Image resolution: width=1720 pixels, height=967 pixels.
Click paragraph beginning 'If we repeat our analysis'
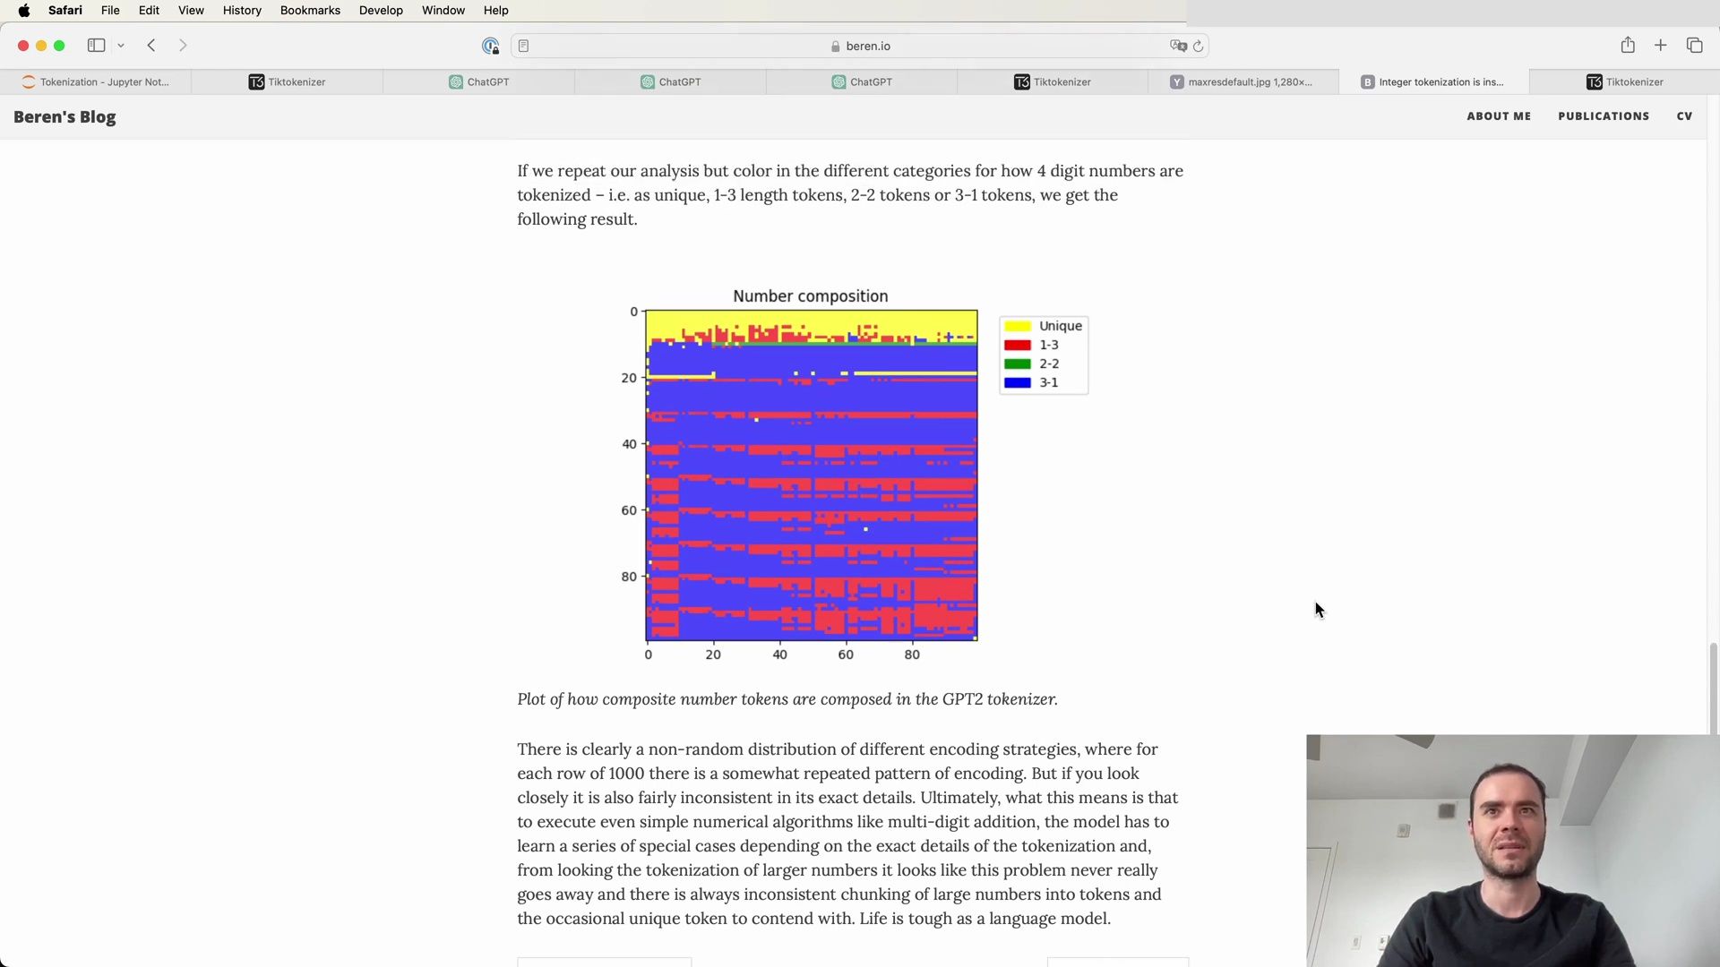tap(850, 195)
